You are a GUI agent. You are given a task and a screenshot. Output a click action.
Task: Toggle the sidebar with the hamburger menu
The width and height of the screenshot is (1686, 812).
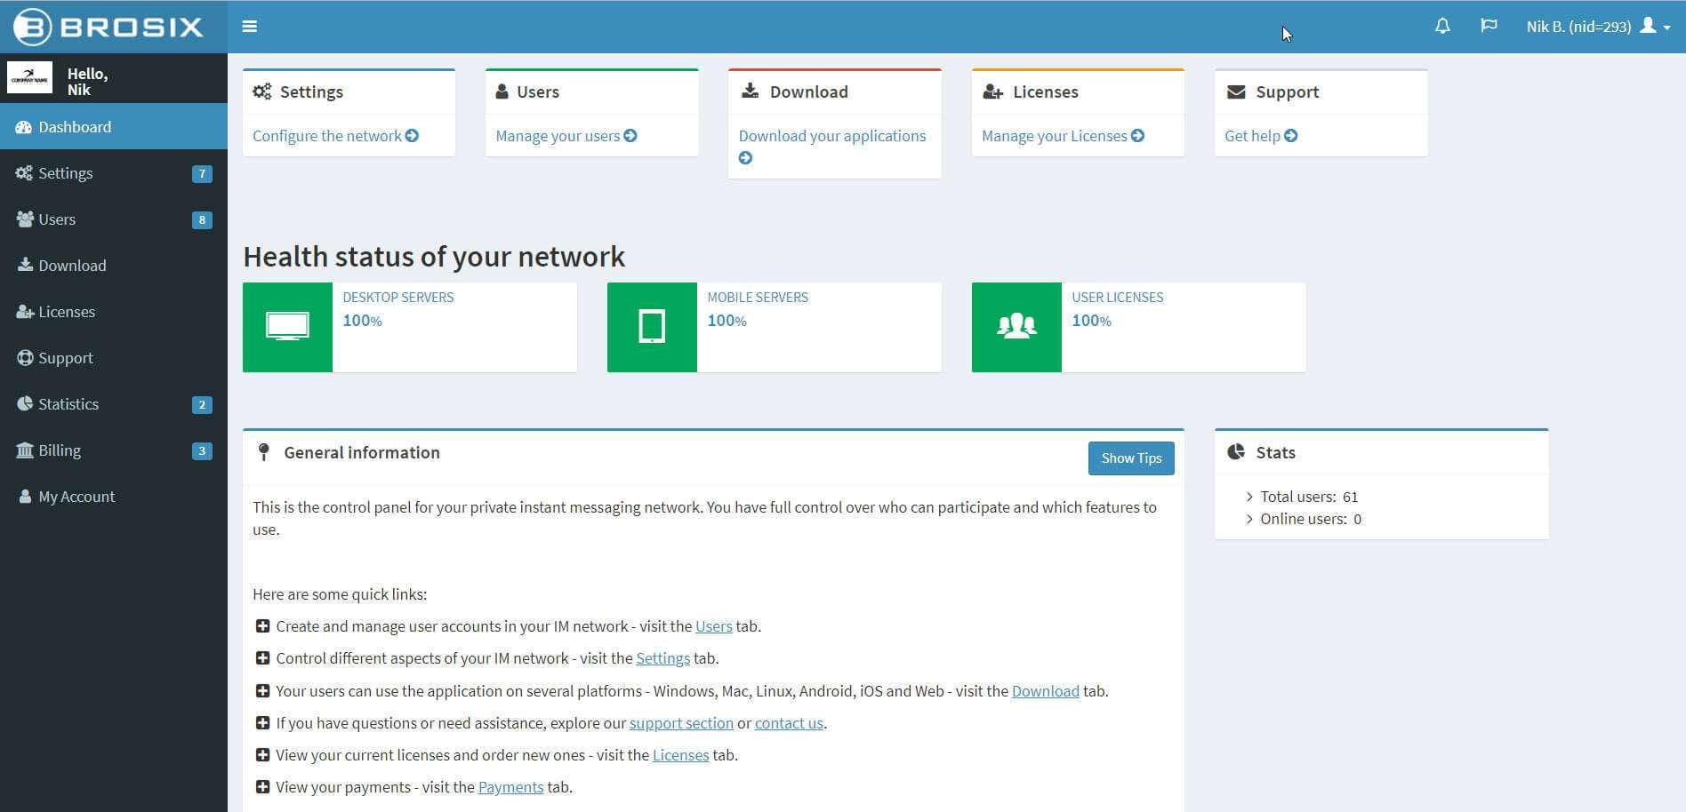(x=250, y=26)
